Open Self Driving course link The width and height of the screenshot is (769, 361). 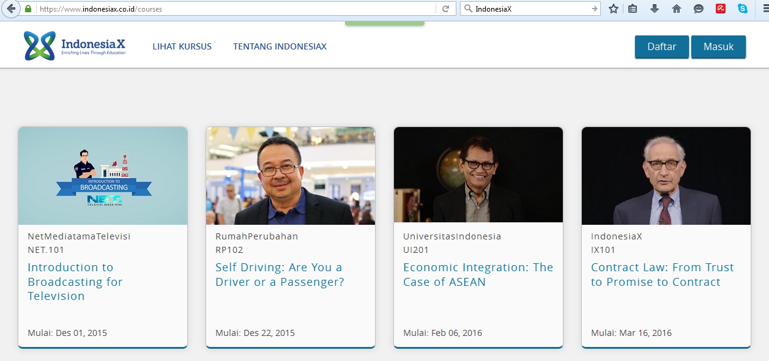point(280,275)
